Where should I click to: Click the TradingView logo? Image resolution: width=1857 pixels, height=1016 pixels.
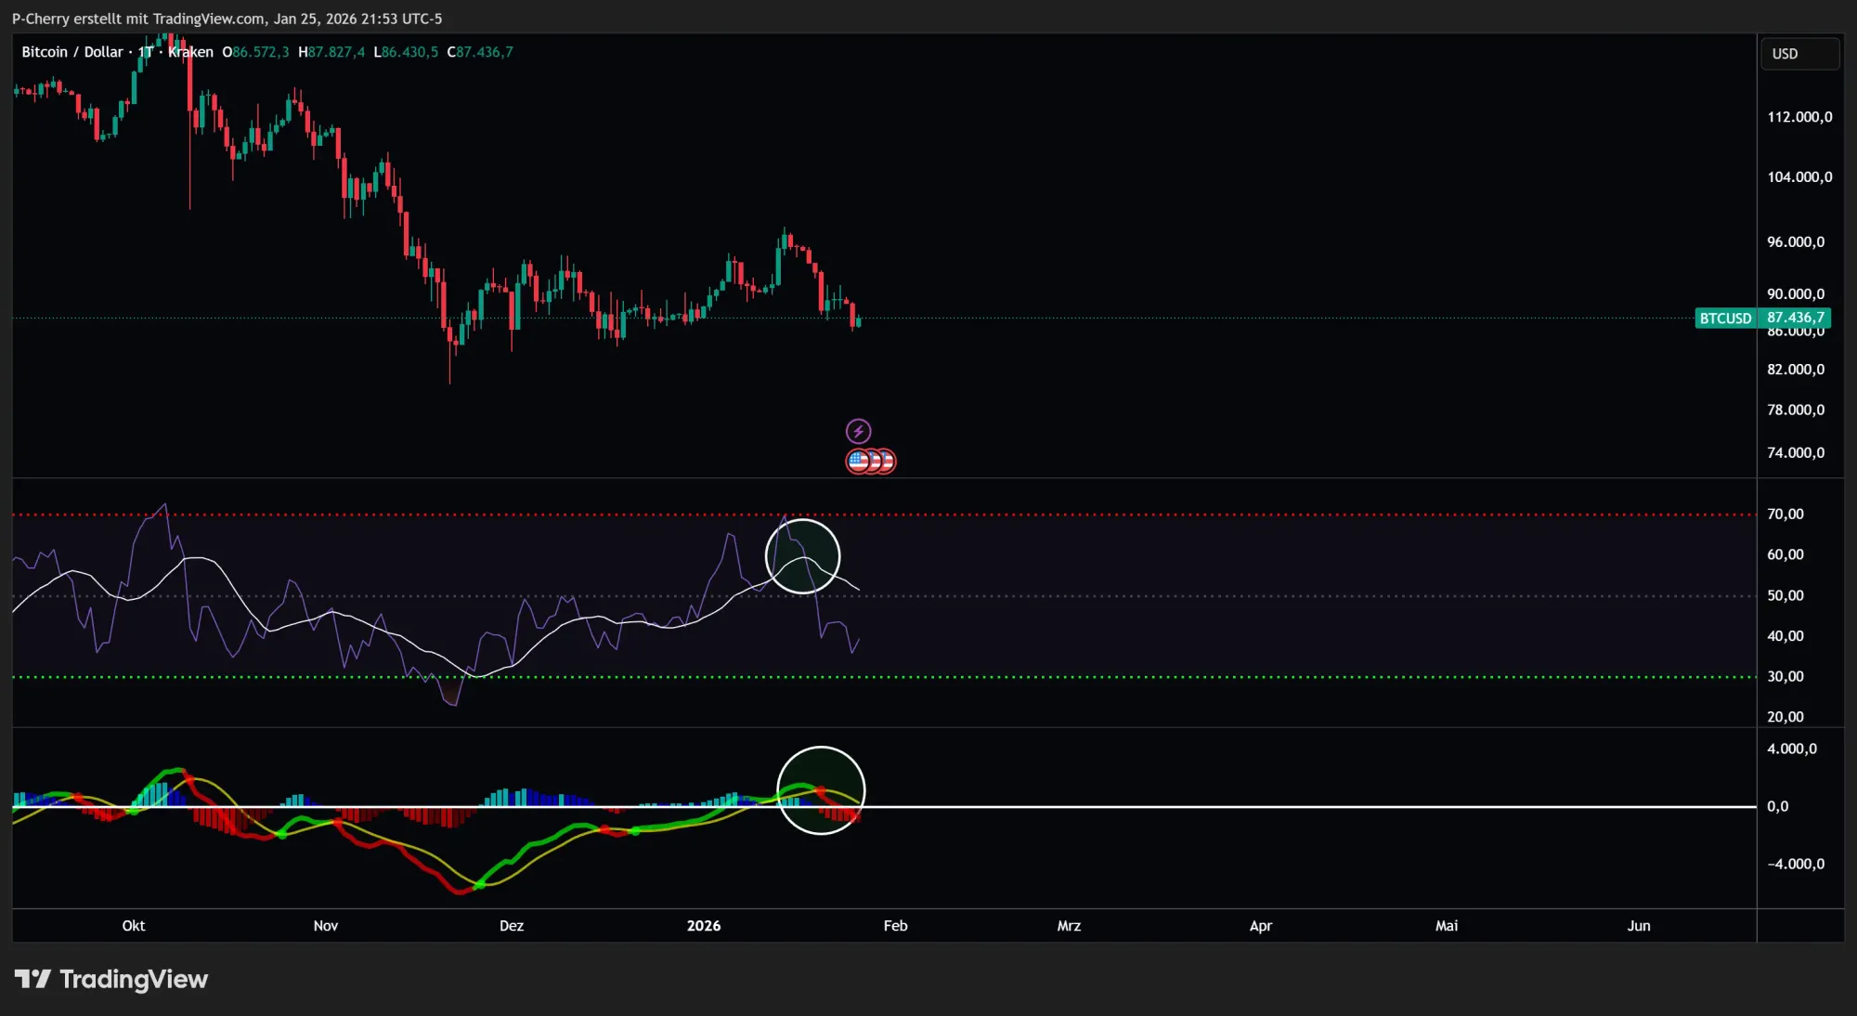click(x=113, y=979)
